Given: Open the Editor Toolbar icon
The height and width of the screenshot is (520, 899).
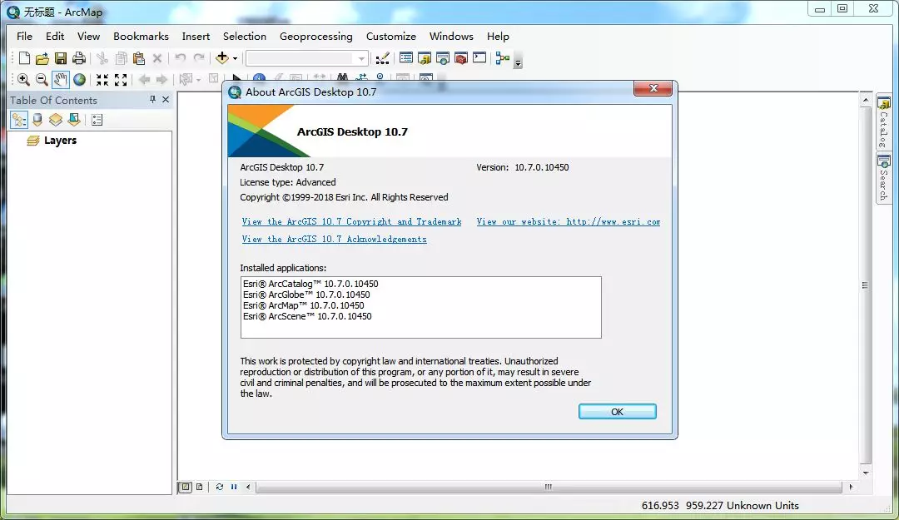Looking at the screenshot, I should (382, 58).
